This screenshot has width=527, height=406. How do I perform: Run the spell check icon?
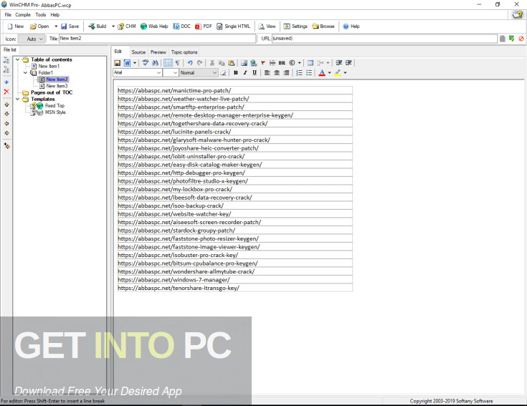pyautogui.click(x=146, y=63)
